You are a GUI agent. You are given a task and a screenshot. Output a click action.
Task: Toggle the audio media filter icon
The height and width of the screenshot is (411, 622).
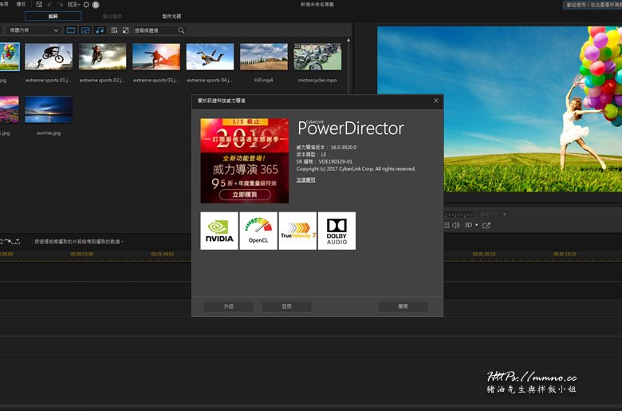100,30
